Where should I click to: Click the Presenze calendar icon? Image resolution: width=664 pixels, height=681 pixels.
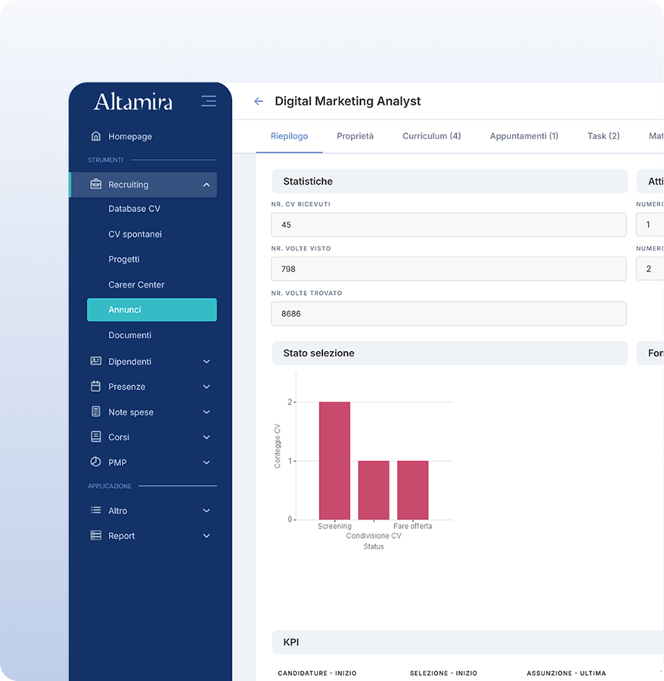(x=96, y=387)
